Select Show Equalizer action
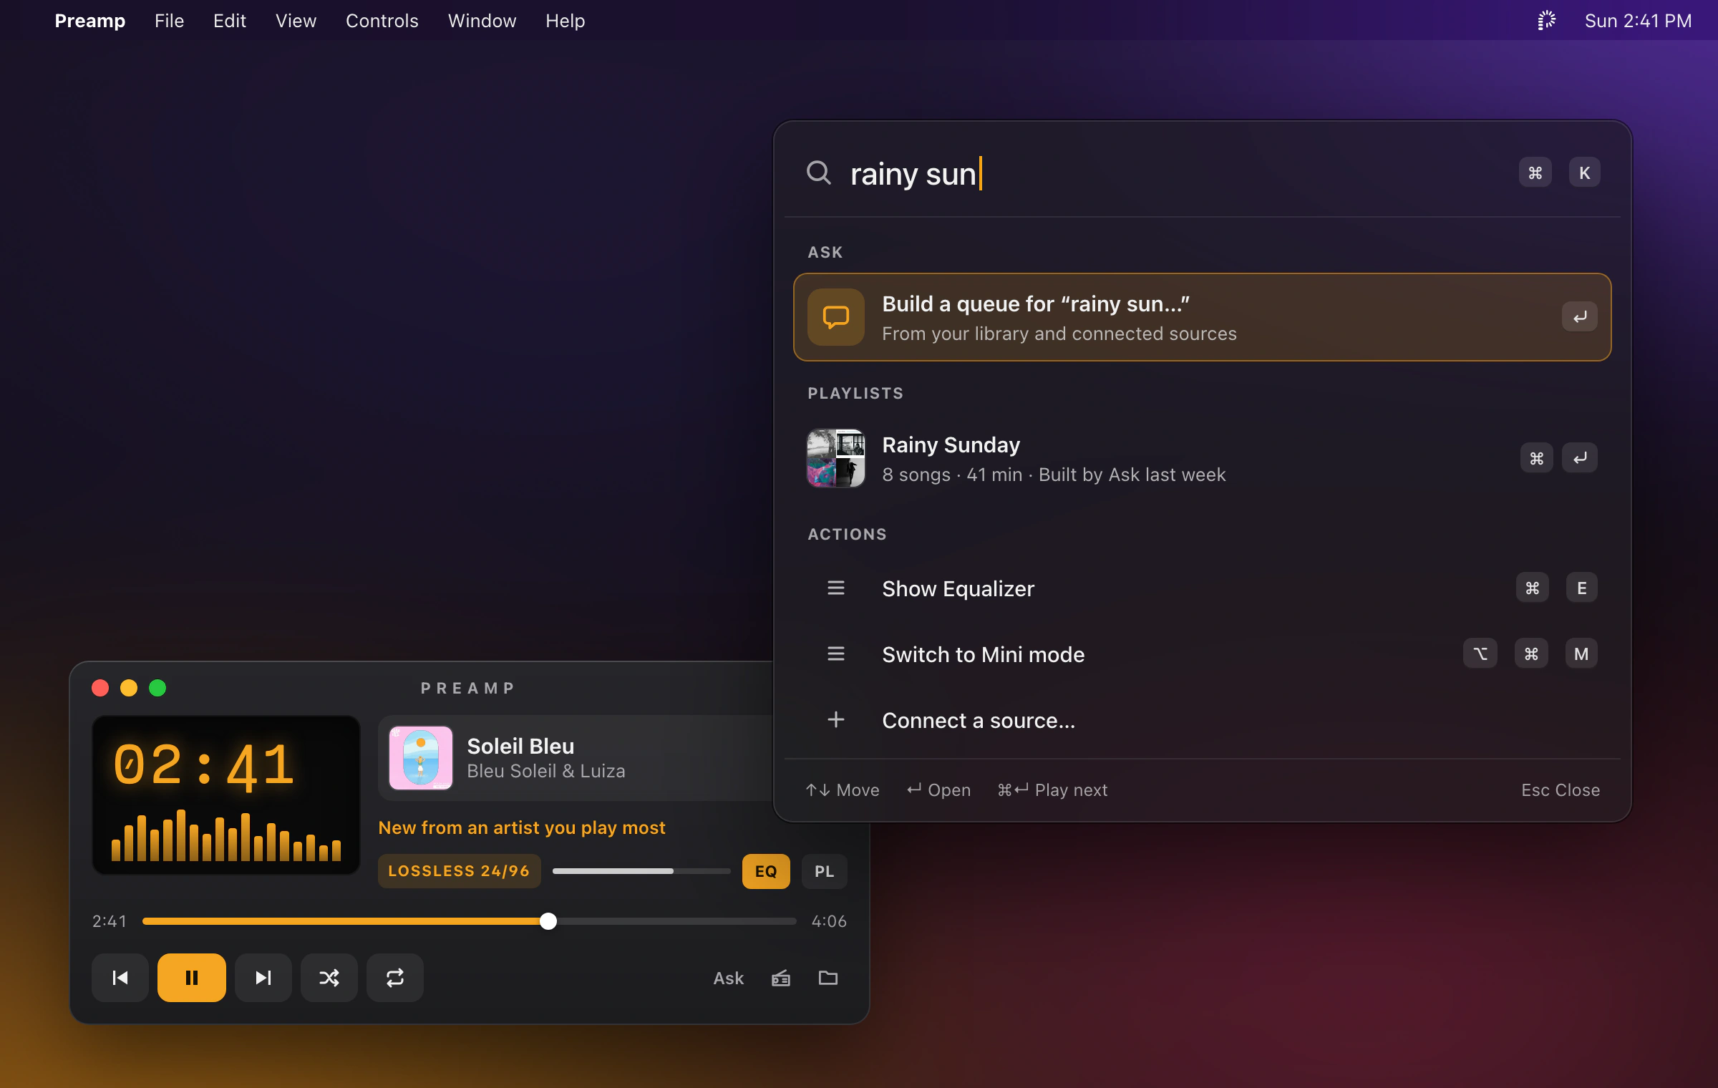The image size is (1718, 1088). click(x=1203, y=588)
